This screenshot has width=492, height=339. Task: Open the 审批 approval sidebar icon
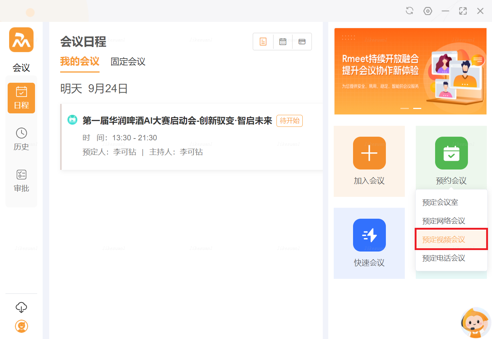(x=21, y=180)
